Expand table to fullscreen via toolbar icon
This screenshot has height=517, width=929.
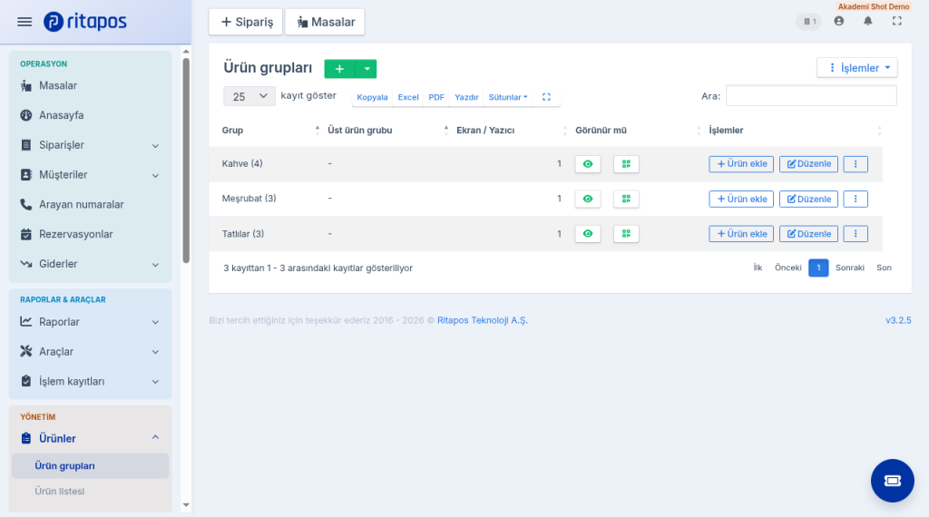point(546,97)
